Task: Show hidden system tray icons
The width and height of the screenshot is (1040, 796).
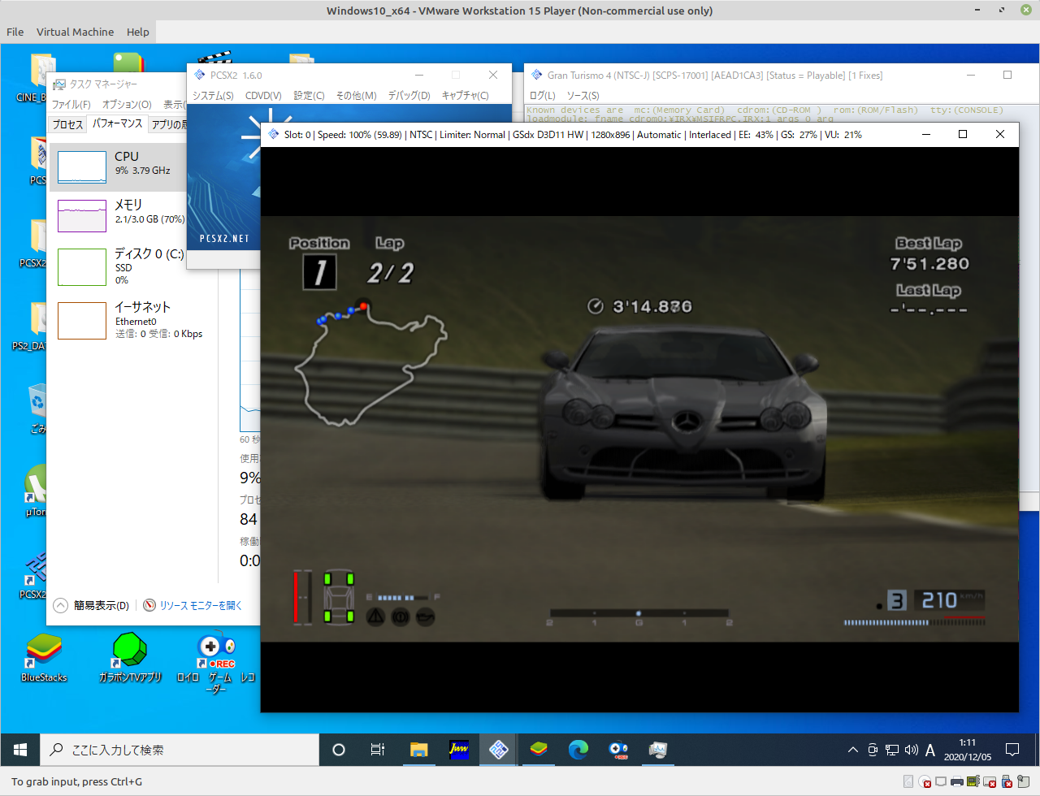Action: click(x=852, y=750)
